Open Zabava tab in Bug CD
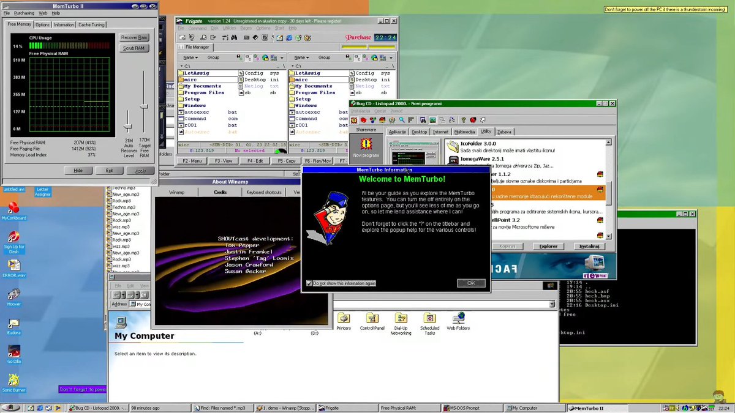735x413 pixels. coord(504,132)
